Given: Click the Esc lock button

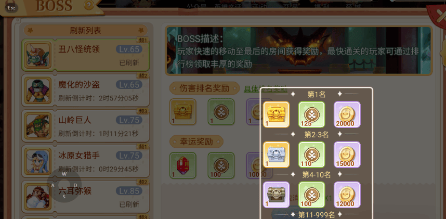Looking at the screenshot, I should click(11, 6).
